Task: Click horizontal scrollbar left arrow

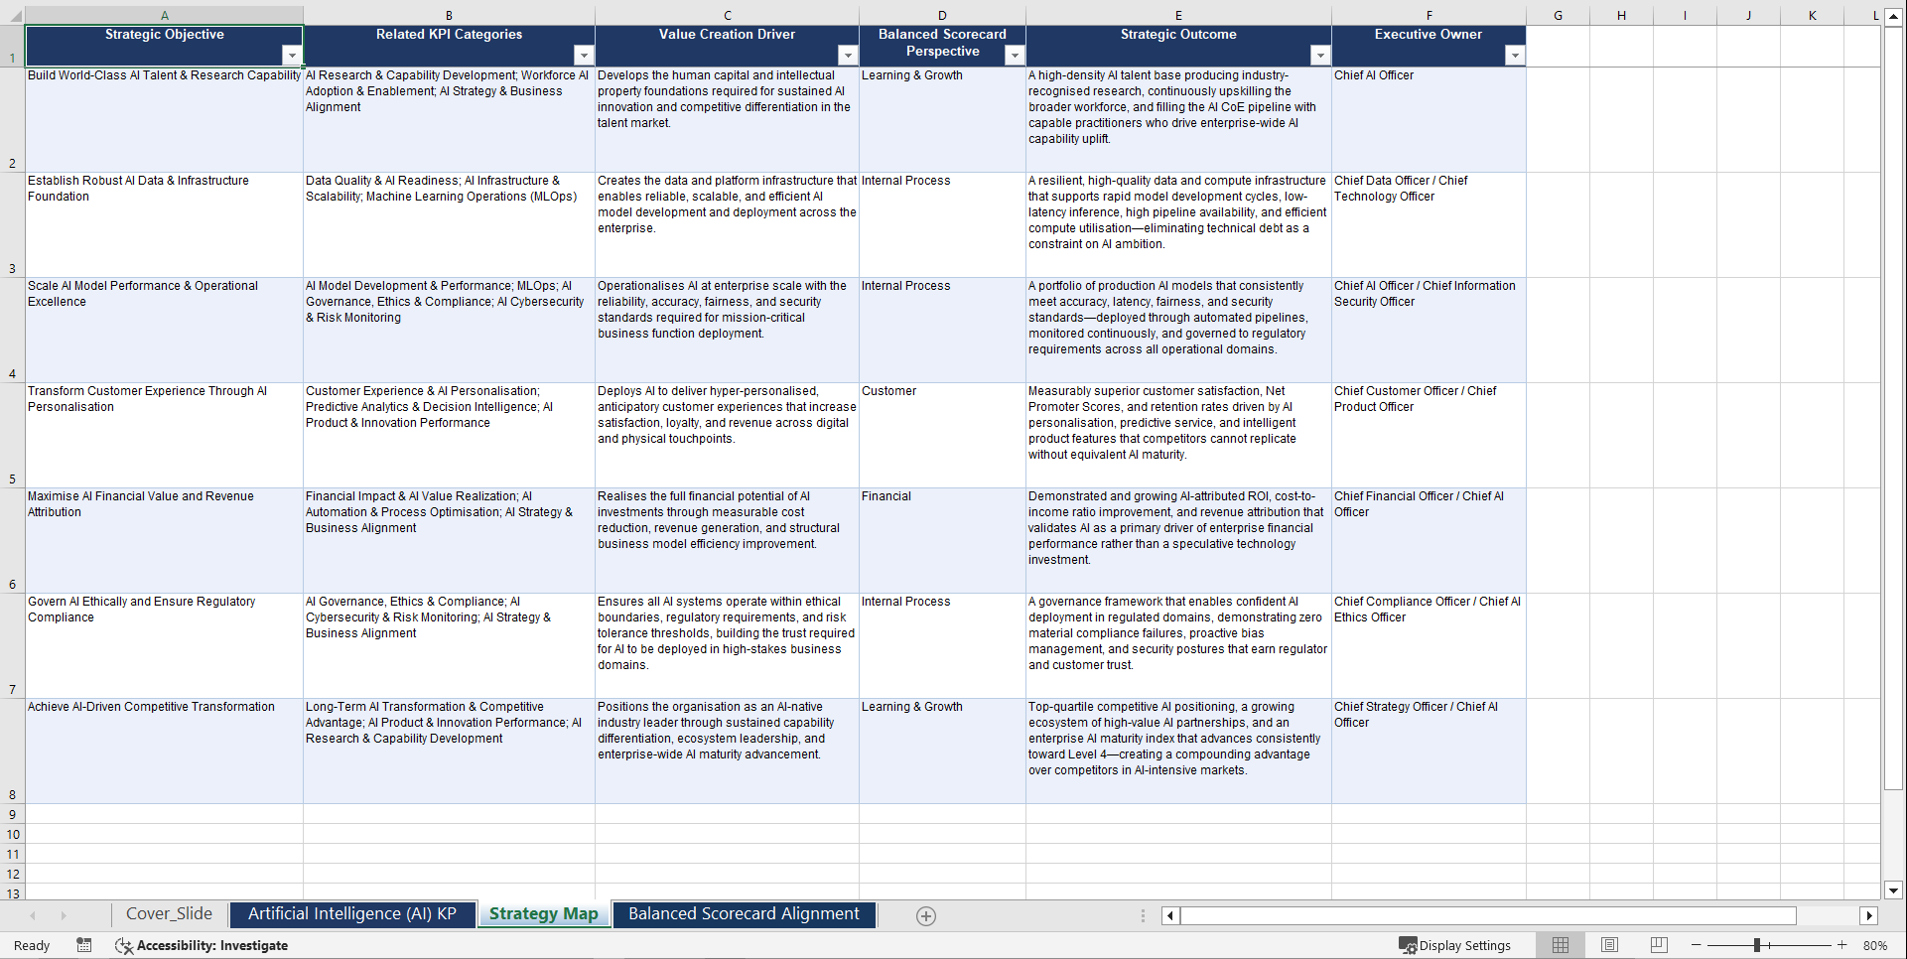Action: point(1170,915)
